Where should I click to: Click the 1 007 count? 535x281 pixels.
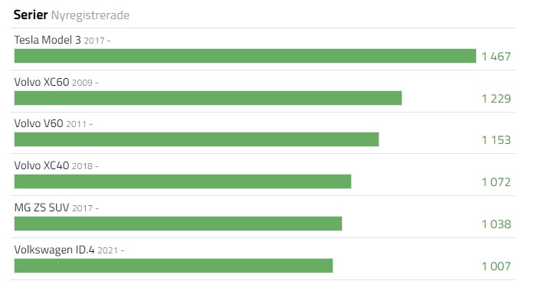pyautogui.click(x=496, y=266)
